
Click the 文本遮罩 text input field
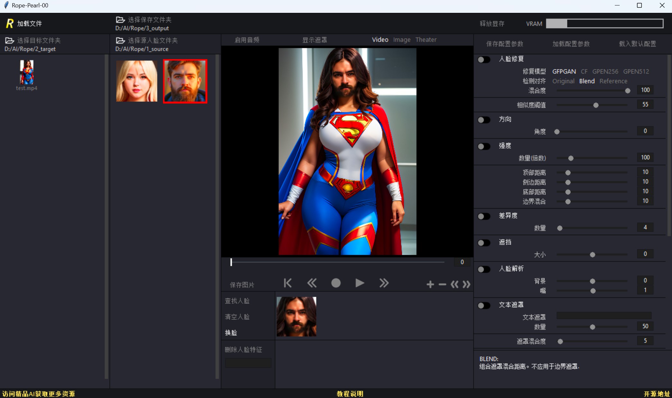pos(604,316)
